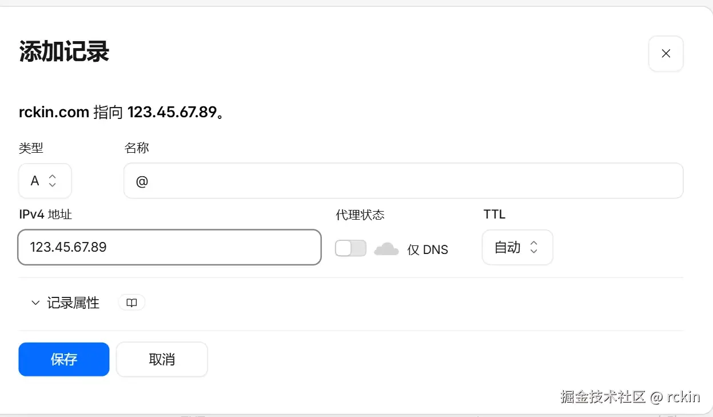Click the grey cloud proxy icon
Screen dimensions: 713x417
click(x=387, y=248)
